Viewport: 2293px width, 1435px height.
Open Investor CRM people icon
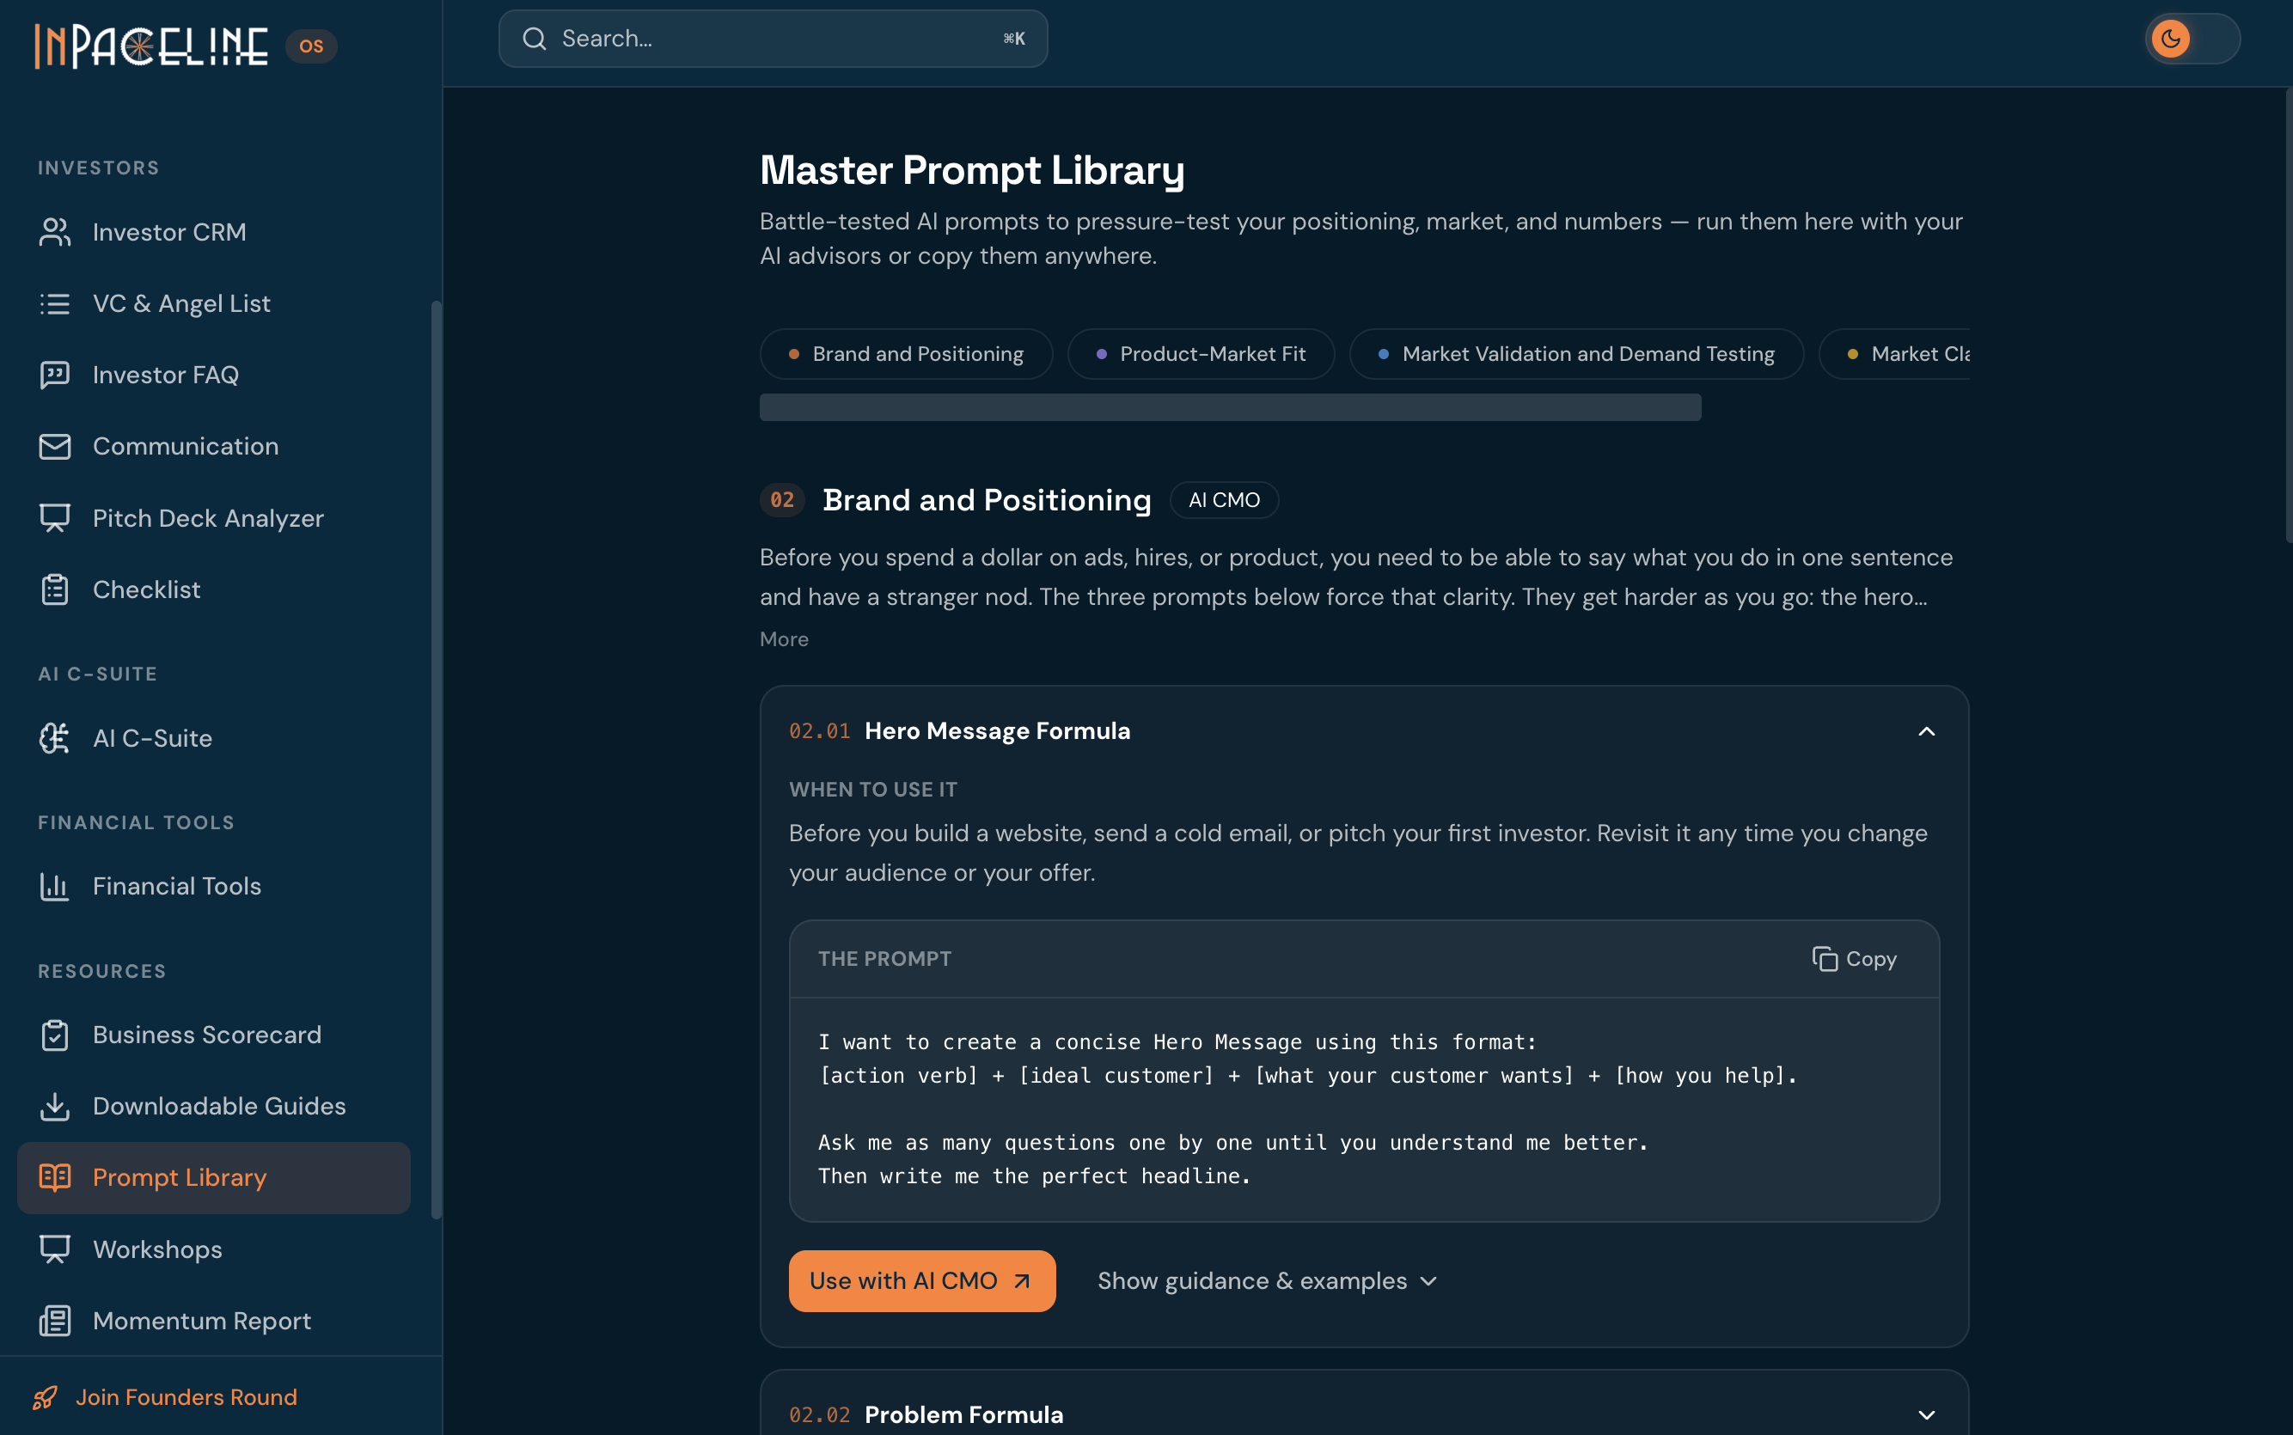click(x=54, y=231)
